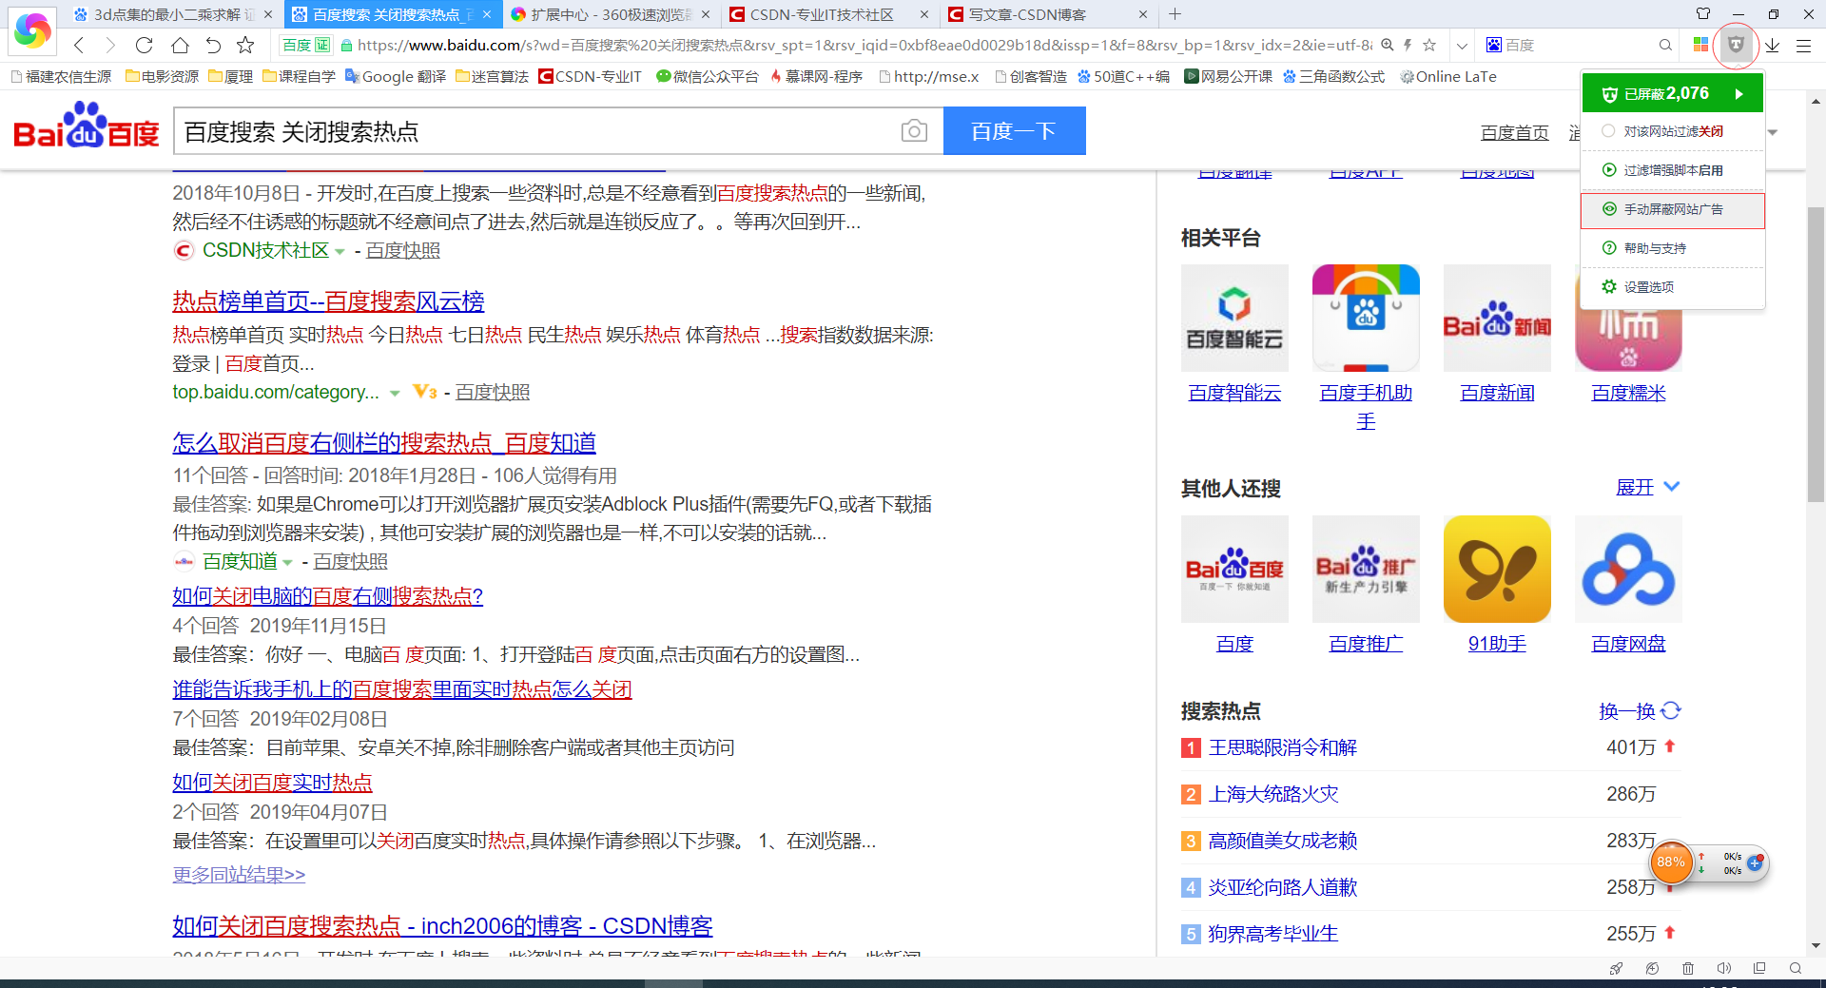Image resolution: width=1826 pixels, height=988 pixels.
Task: Open dropdown arrow beside 百度知道 source
Action: pyautogui.click(x=287, y=562)
